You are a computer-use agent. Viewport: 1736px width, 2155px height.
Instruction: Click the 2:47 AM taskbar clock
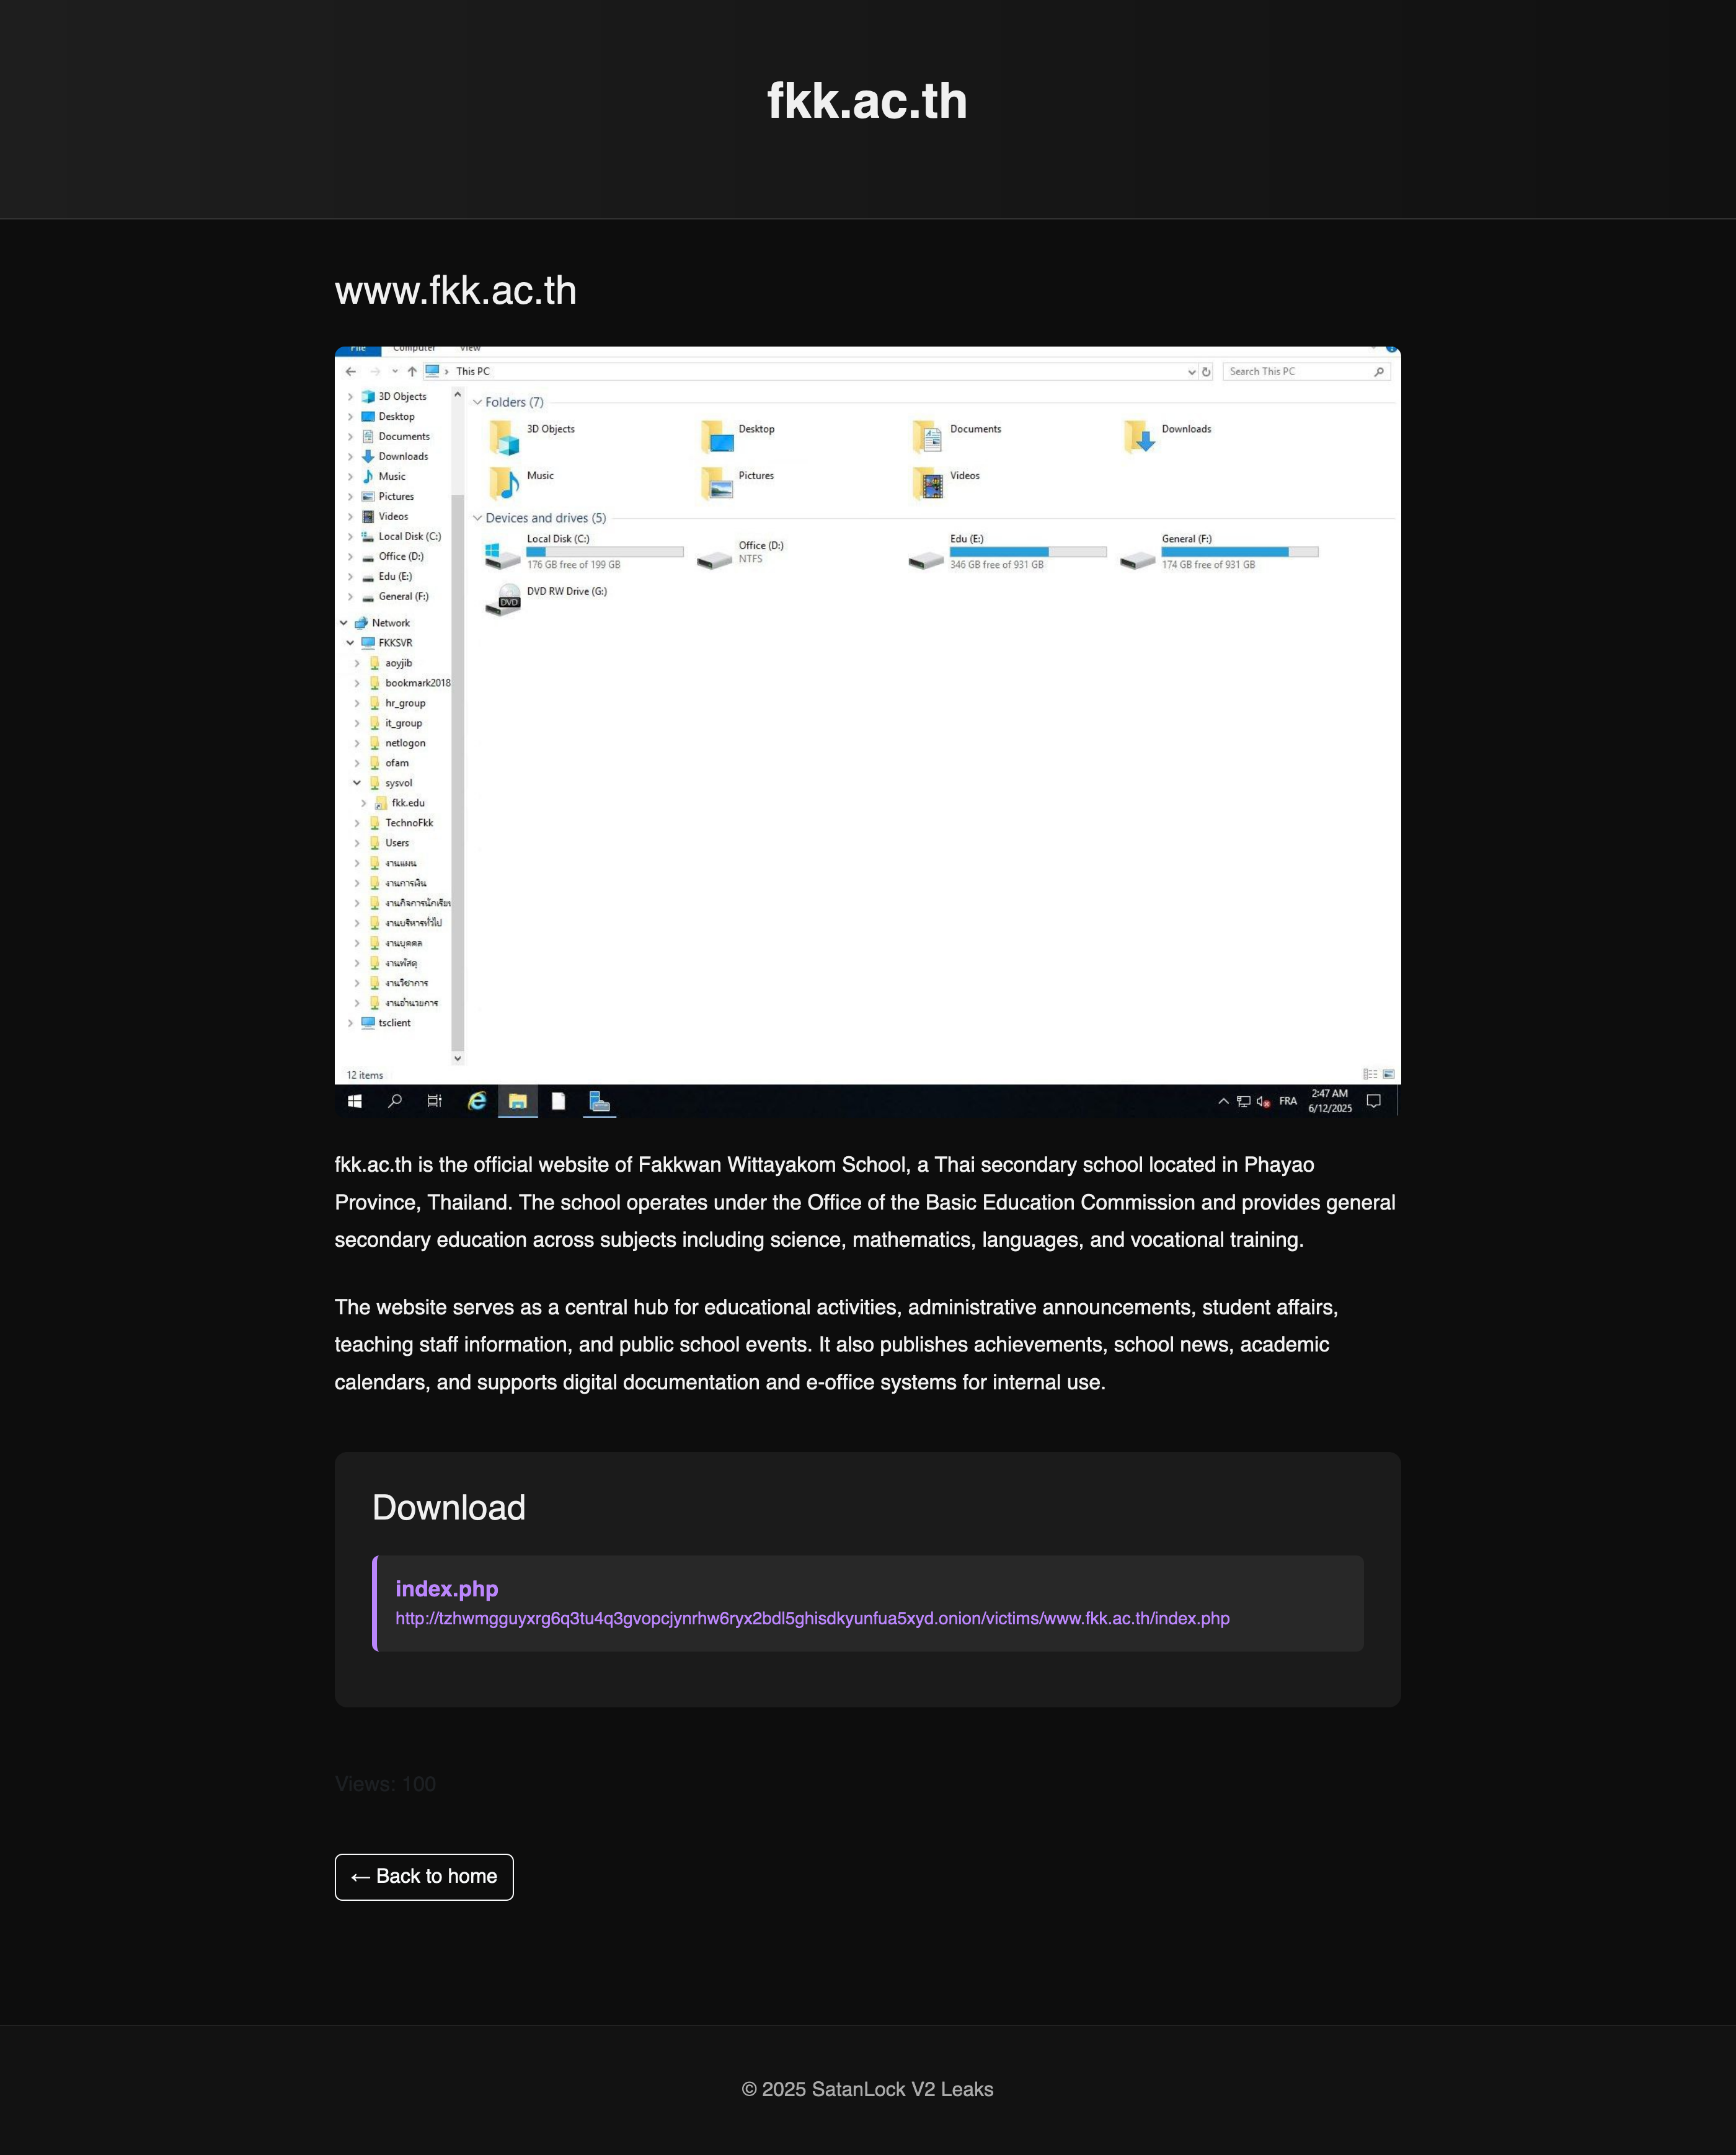click(x=1330, y=1101)
